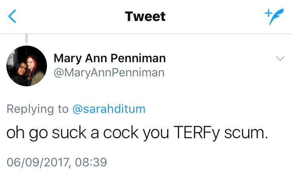Tap the 'Replying to' label
292x179 pixels.
pyautogui.click(x=38, y=109)
